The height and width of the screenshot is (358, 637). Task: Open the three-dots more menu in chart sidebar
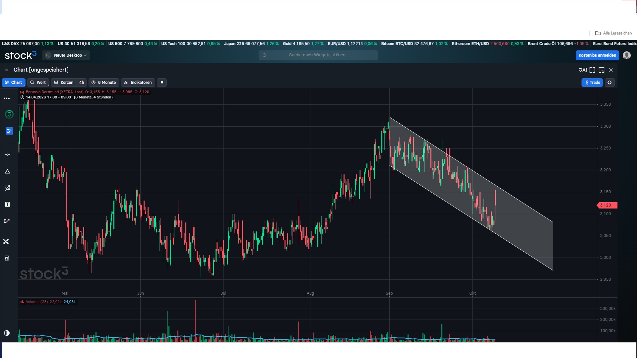pyautogui.click(x=7, y=98)
